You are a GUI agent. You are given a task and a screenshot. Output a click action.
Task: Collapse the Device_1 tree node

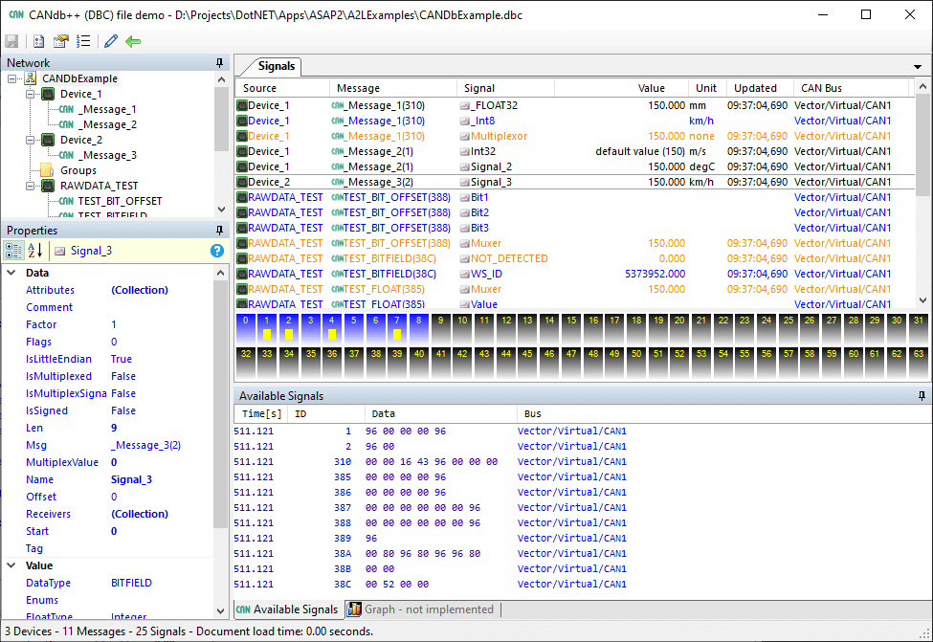pyautogui.click(x=31, y=94)
